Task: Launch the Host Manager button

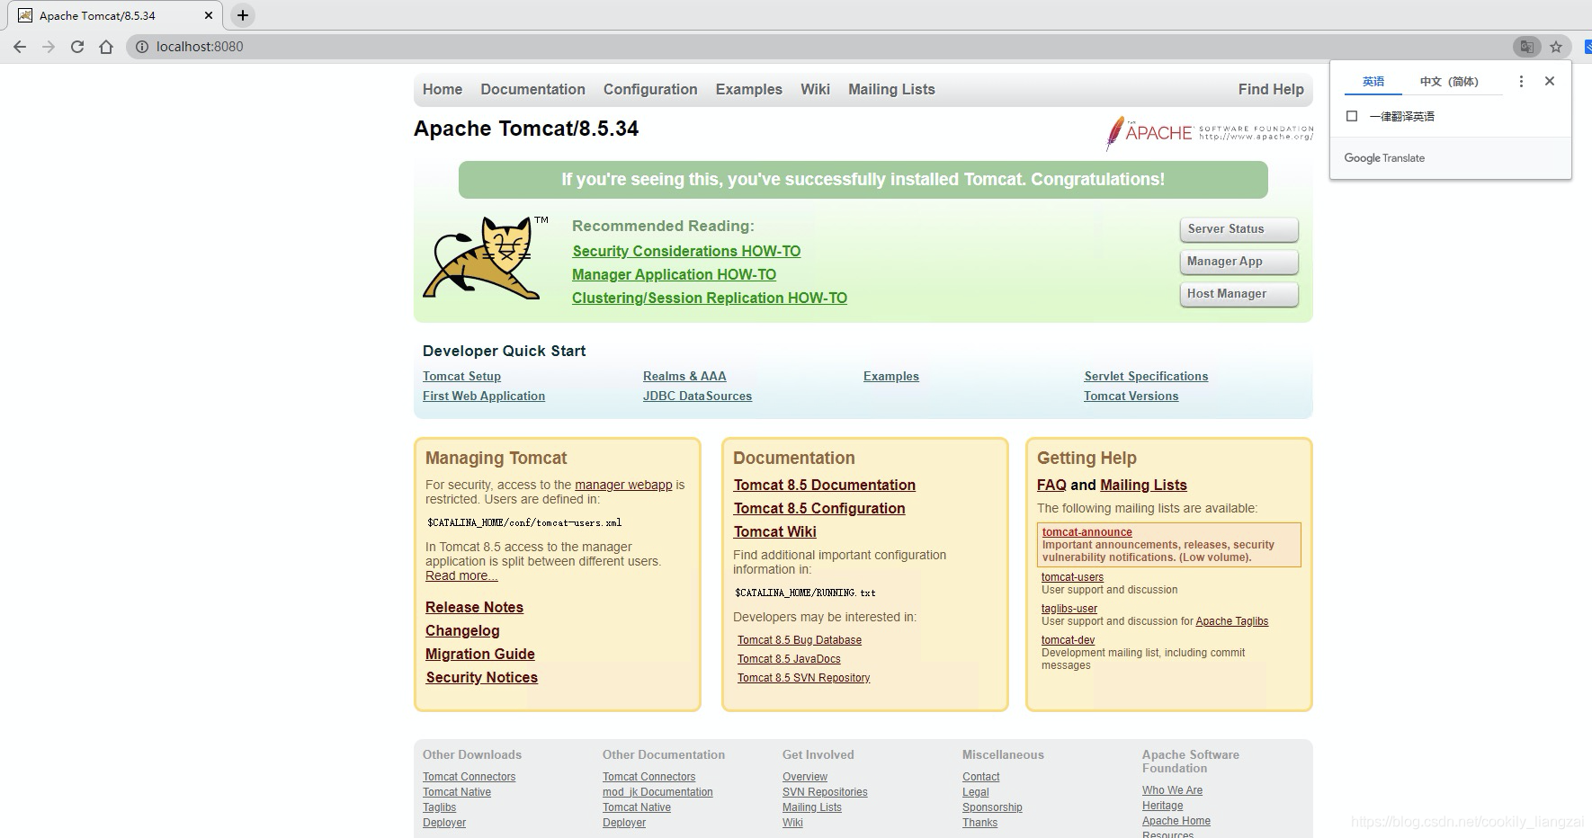Action: point(1239,294)
